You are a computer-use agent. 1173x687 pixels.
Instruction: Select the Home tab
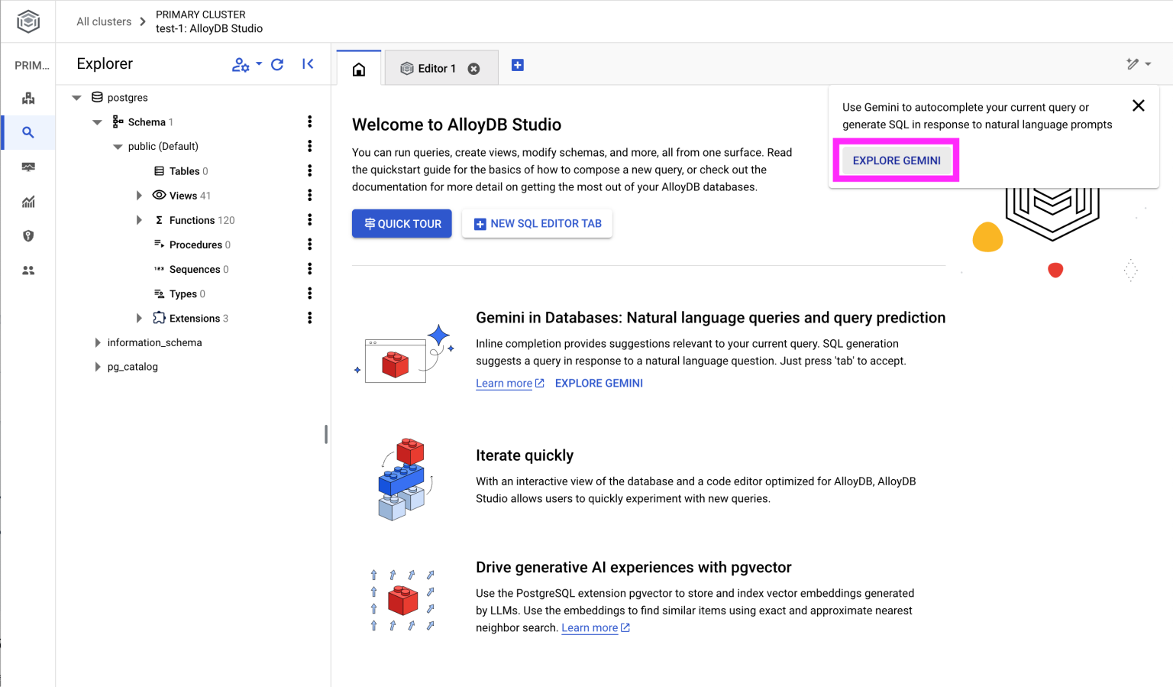click(x=358, y=67)
